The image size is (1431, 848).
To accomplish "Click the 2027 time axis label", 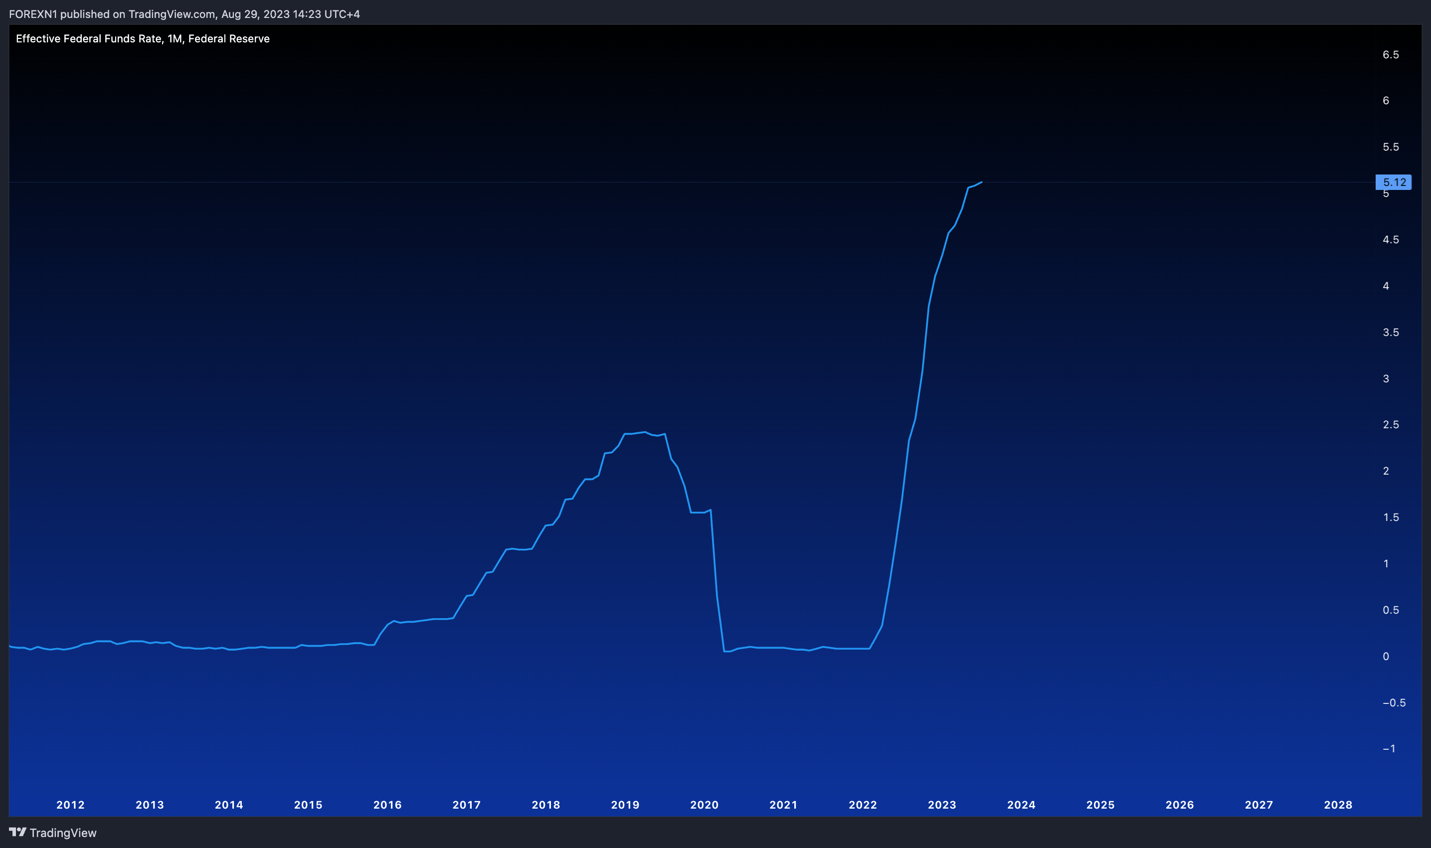I will pos(1259,805).
